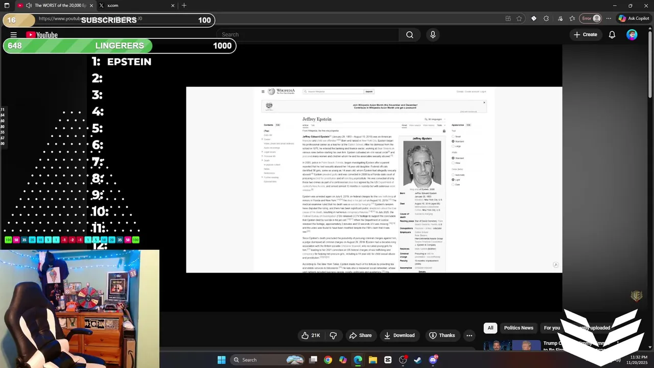Click the Error profile button in Edge

pos(591,18)
